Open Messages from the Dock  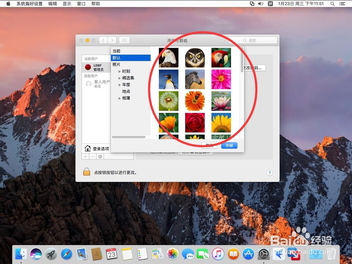188,254
